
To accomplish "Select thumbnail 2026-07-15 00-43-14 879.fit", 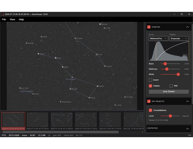I will pos(62,121).
